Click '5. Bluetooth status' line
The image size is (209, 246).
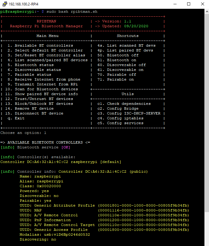point(31,65)
